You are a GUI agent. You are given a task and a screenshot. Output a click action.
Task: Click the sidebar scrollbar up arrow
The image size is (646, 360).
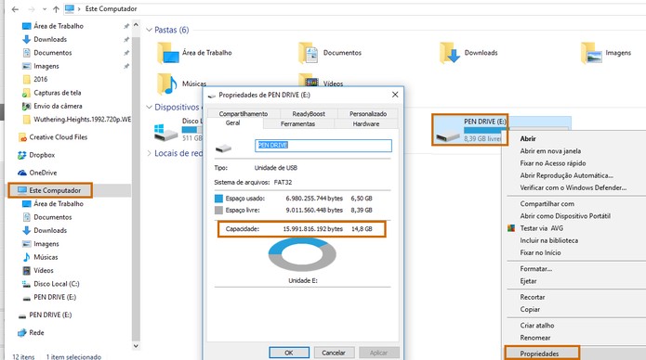(136, 25)
